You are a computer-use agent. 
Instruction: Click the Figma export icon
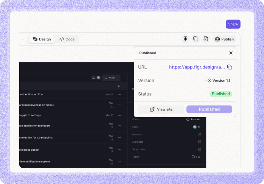coord(185,39)
